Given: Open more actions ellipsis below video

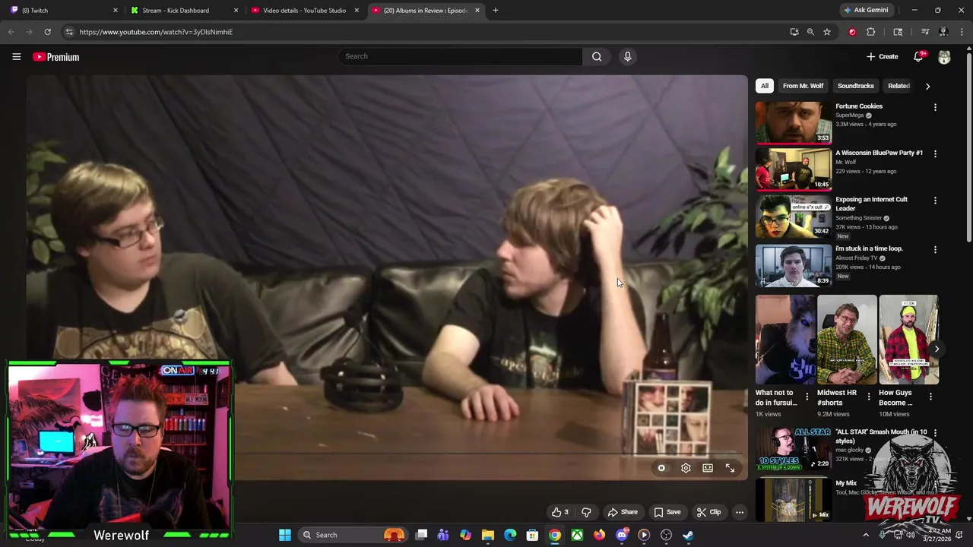Looking at the screenshot, I should click(739, 512).
